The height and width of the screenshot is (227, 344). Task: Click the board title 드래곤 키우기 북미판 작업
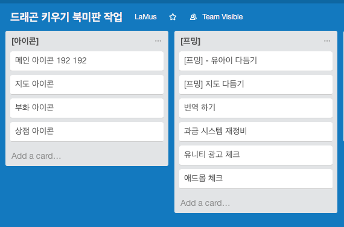click(x=66, y=17)
